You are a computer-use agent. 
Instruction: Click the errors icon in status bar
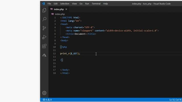[x=44, y=100]
